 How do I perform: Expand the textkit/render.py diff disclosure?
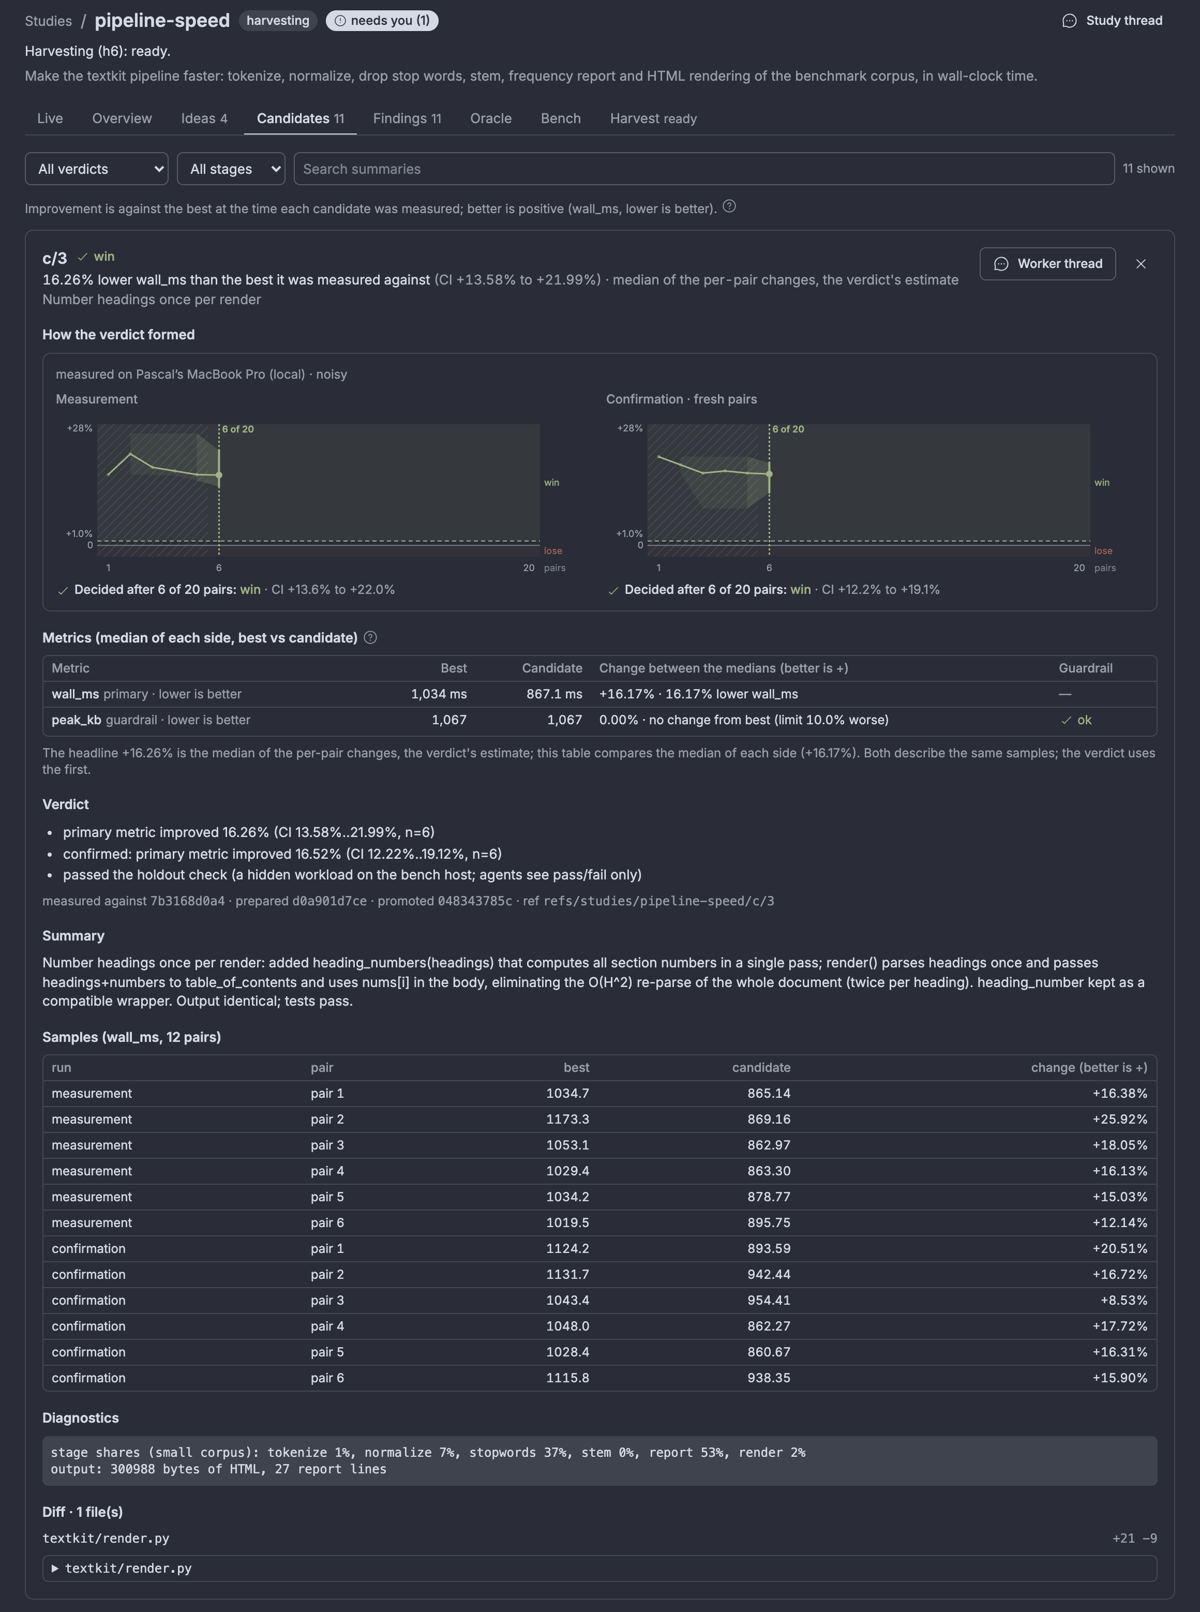click(x=599, y=1569)
